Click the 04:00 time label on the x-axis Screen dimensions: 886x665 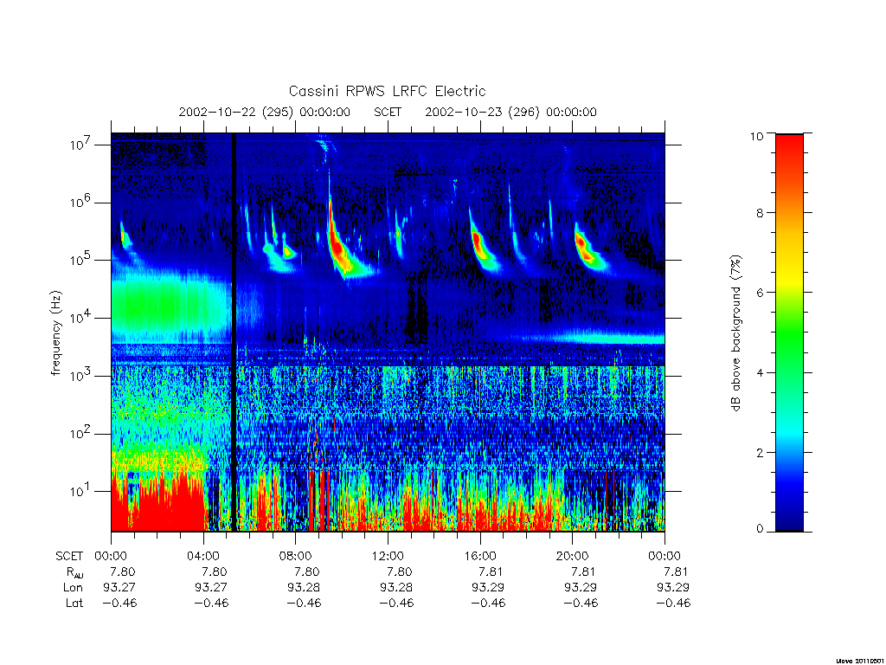click(x=203, y=556)
